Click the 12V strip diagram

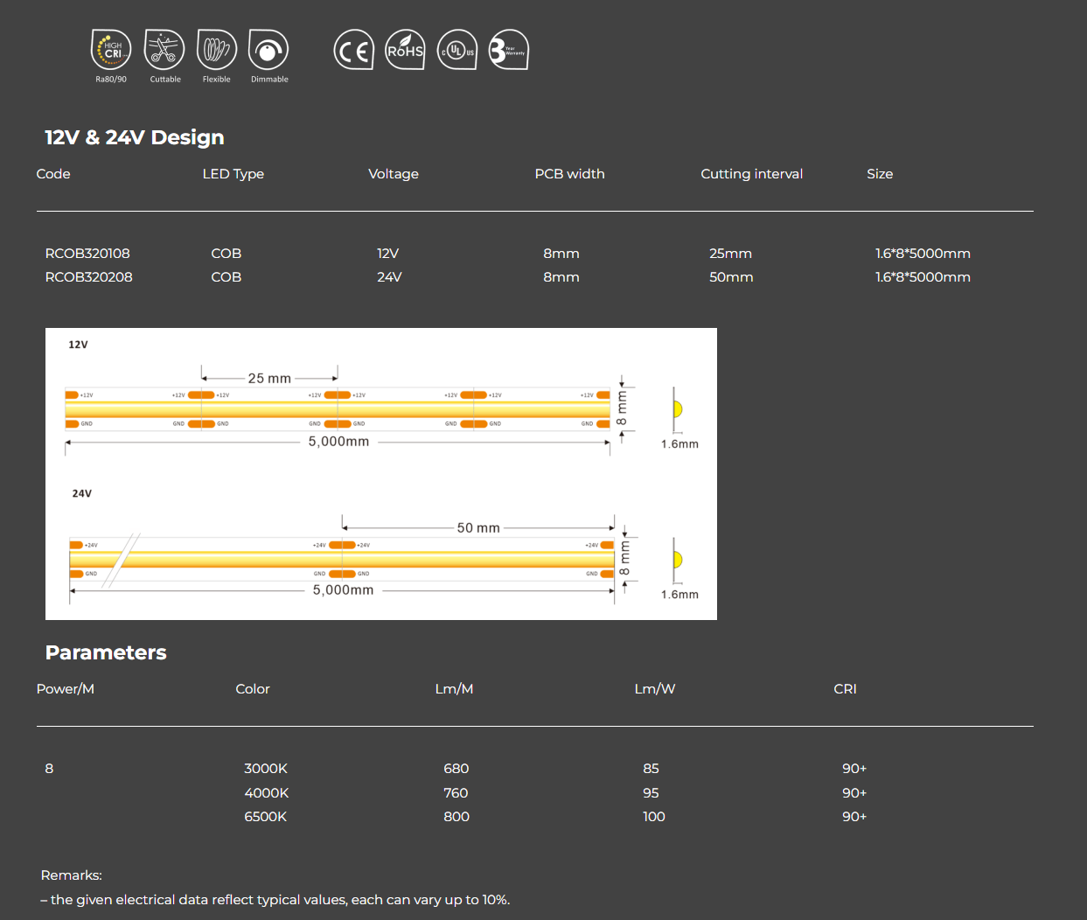pos(338,408)
